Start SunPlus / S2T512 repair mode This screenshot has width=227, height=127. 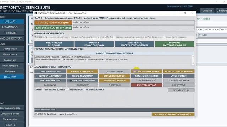[x=134, y=44]
